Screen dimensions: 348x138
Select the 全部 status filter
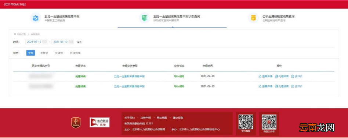click(x=30, y=53)
